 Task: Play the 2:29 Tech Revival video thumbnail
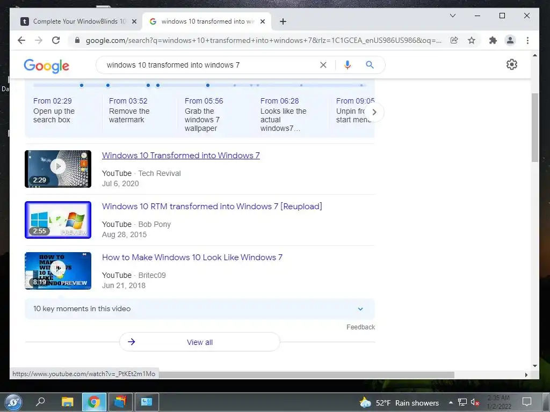point(58,169)
